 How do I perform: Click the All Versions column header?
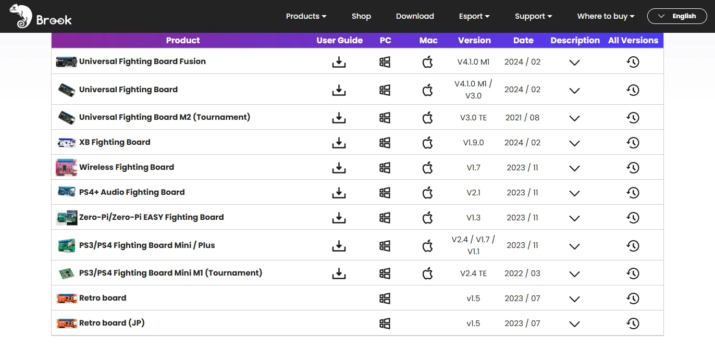pyautogui.click(x=633, y=40)
